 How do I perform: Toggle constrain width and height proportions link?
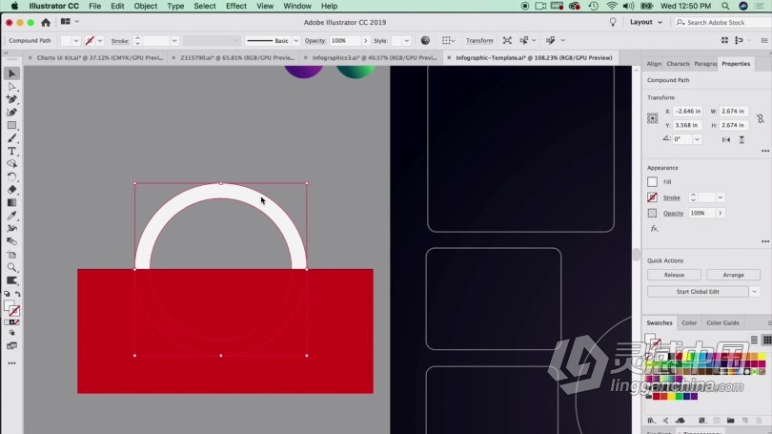(x=760, y=118)
